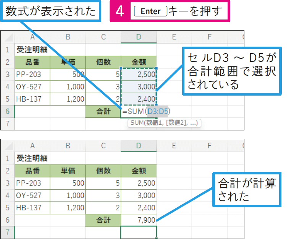This screenshot has height=239, width=299.
Task: Click the 2,500 amount cell in the upper sheet
Action: (x=139, y=75)
